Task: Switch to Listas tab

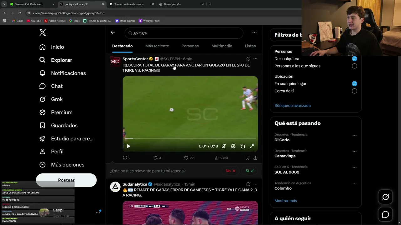Action: (x=250, y=46)
